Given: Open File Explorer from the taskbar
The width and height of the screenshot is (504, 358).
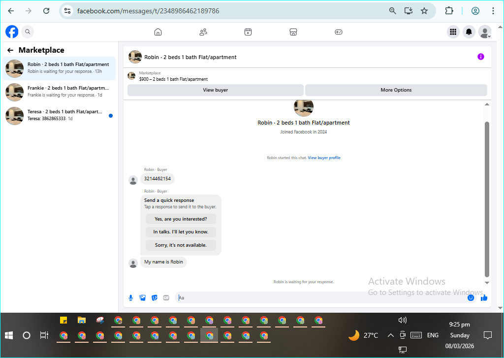Looking at the screenshot, I should tap(82, 321).
